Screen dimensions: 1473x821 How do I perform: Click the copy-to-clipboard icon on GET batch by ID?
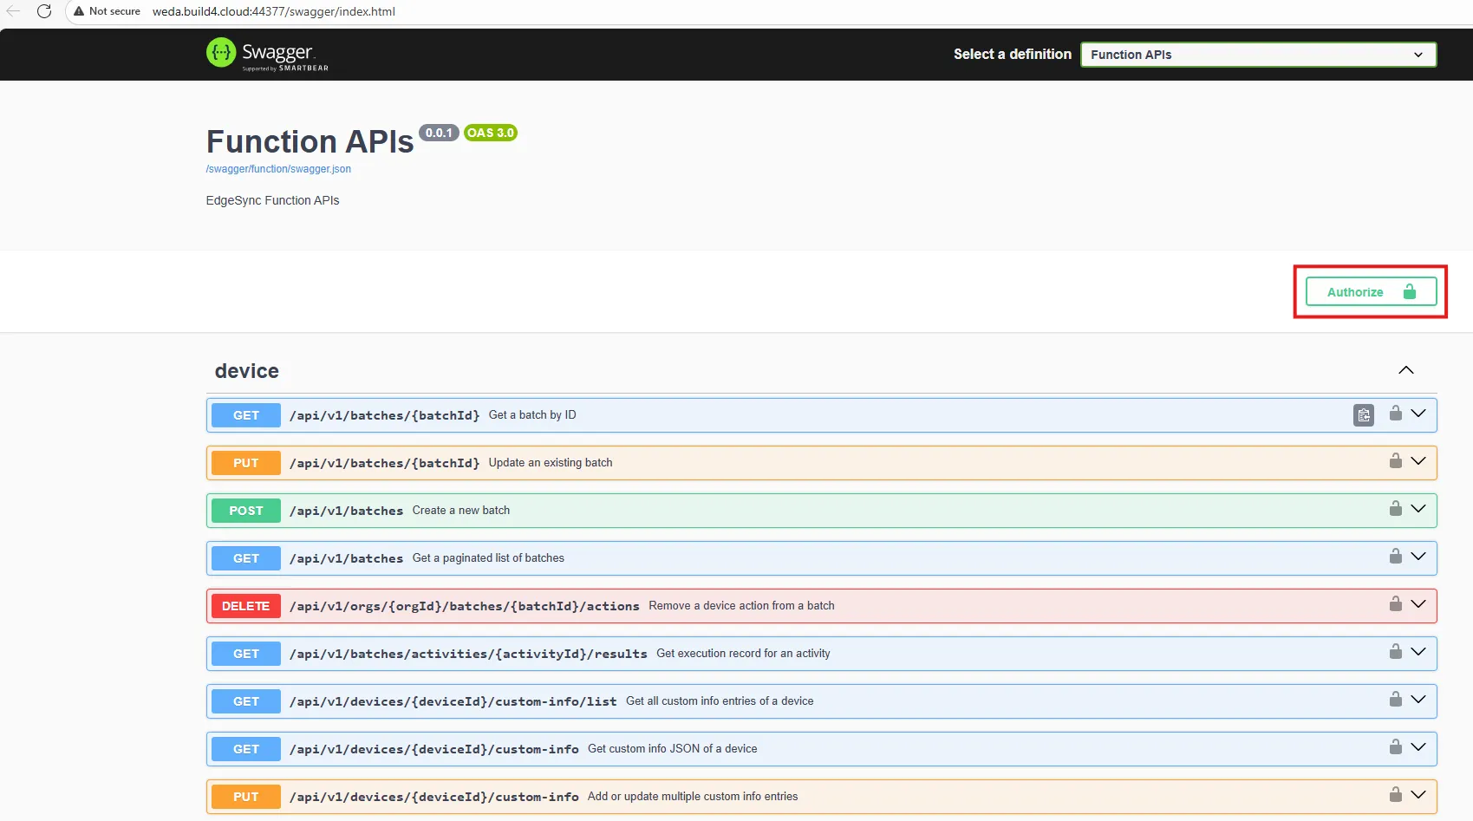(x=1363, y=415)
